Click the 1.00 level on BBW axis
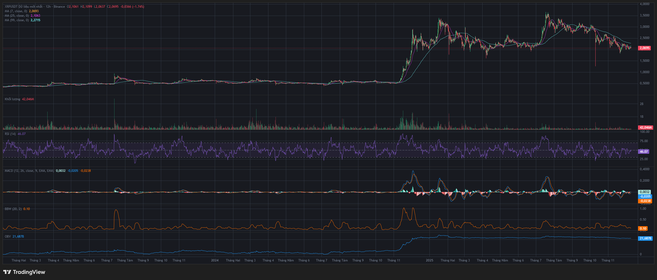Viewport: 657px width, 280px height. click(x=643, y=209)
